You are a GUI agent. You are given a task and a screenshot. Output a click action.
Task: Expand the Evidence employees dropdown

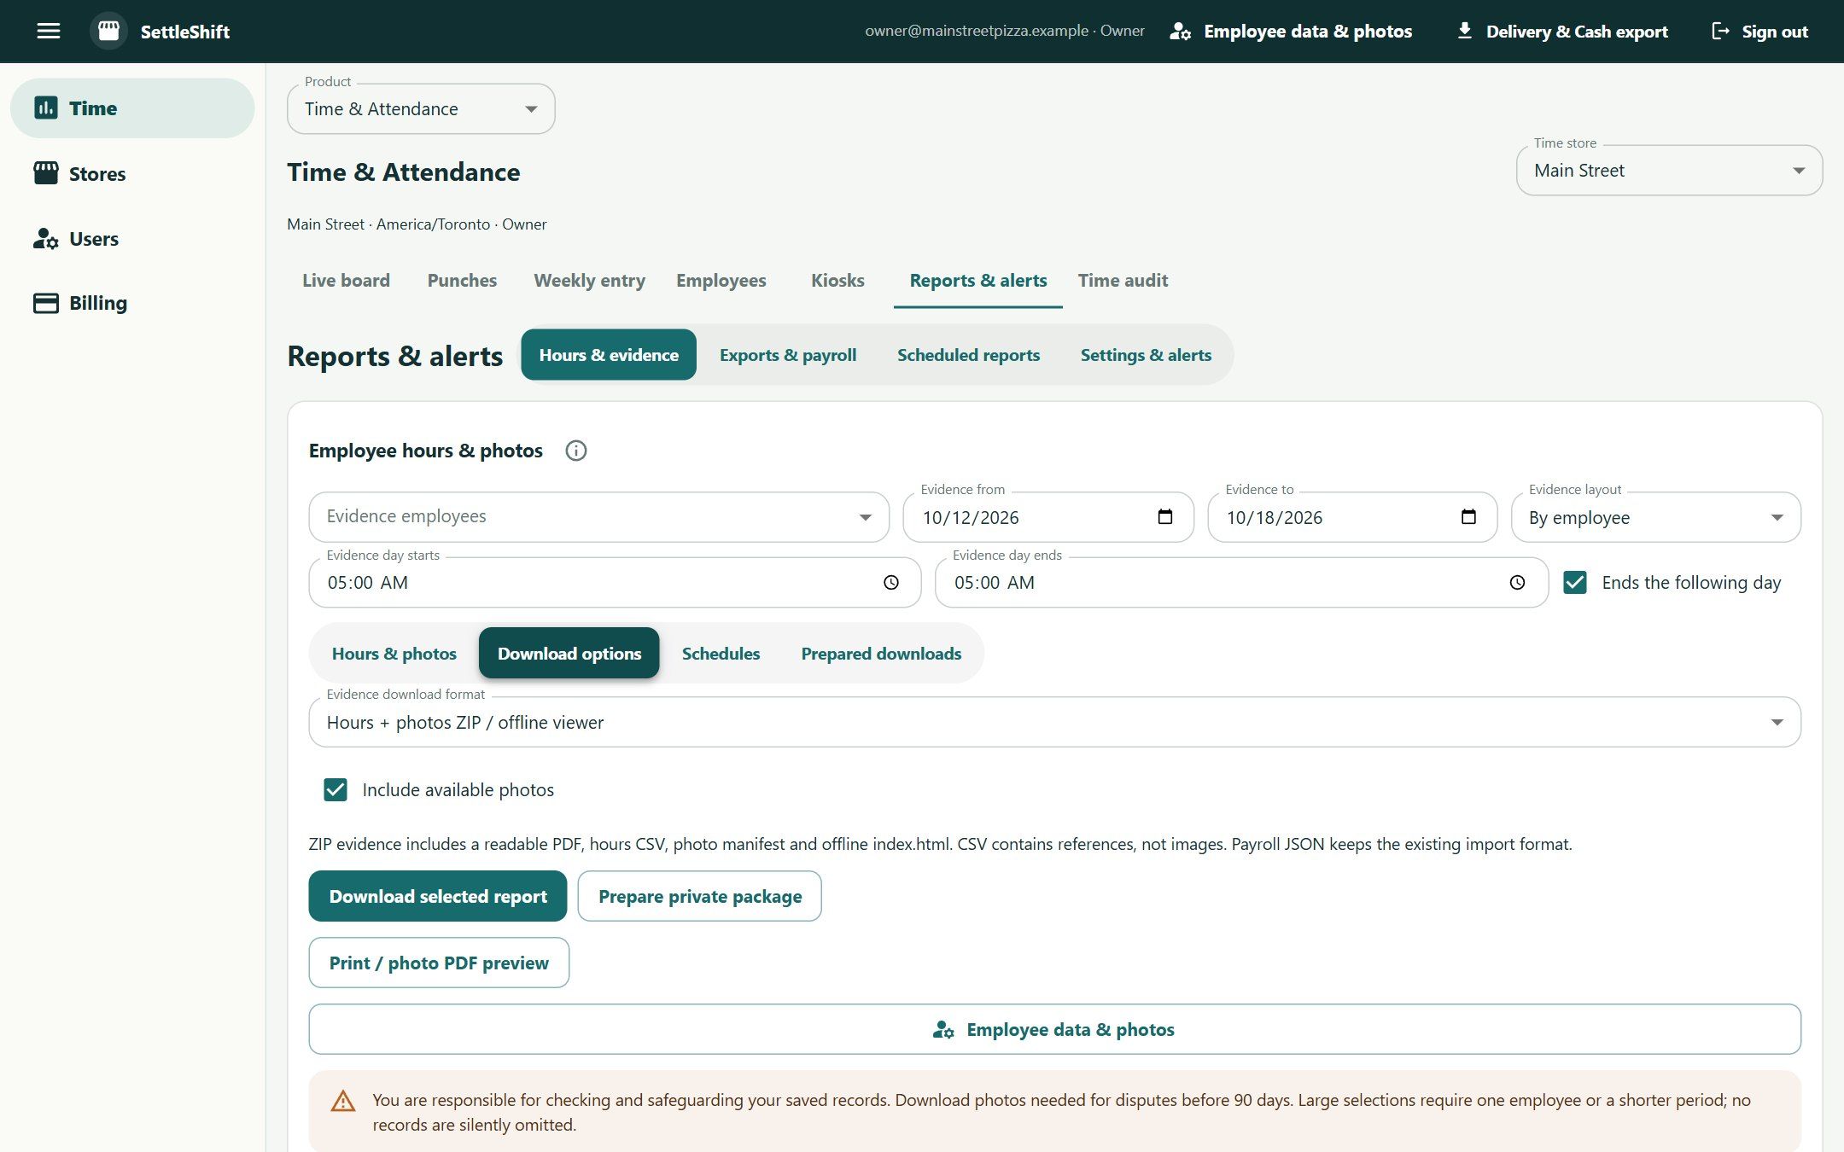click(598, 517)
